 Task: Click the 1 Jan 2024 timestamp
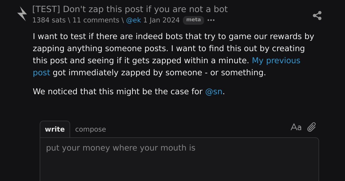click(x=161, y=20)
